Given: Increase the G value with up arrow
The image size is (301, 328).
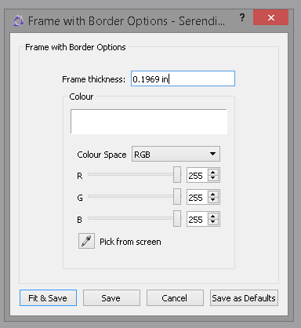Looking at the screenshot, I should (x=213, y=194).
